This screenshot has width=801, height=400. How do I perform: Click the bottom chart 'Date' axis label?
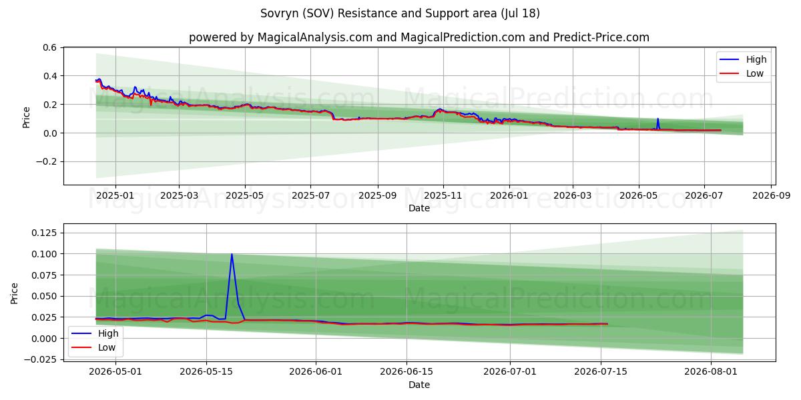[419, 385]
